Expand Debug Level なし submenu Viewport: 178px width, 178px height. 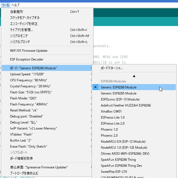click(x=47, y=122)
